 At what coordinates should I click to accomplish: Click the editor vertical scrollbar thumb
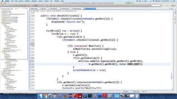(171, 76)
